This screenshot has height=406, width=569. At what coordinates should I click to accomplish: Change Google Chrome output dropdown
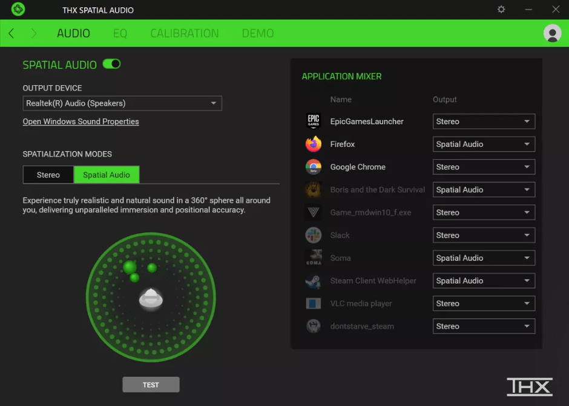pyautogui.click(x=484, y=167)
